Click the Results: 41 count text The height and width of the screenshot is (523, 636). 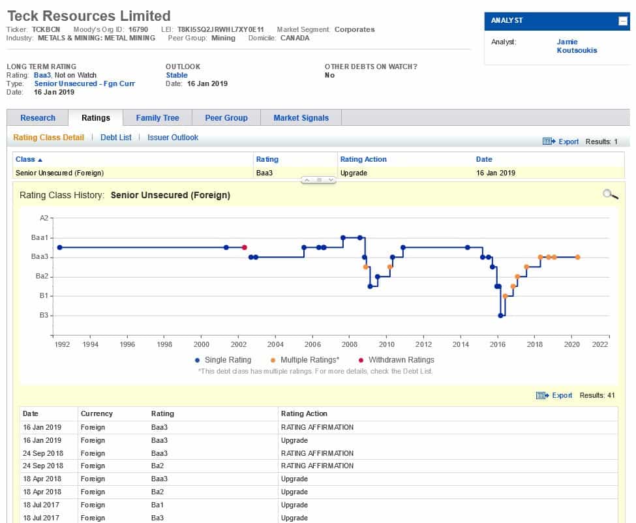click(597, 395)
